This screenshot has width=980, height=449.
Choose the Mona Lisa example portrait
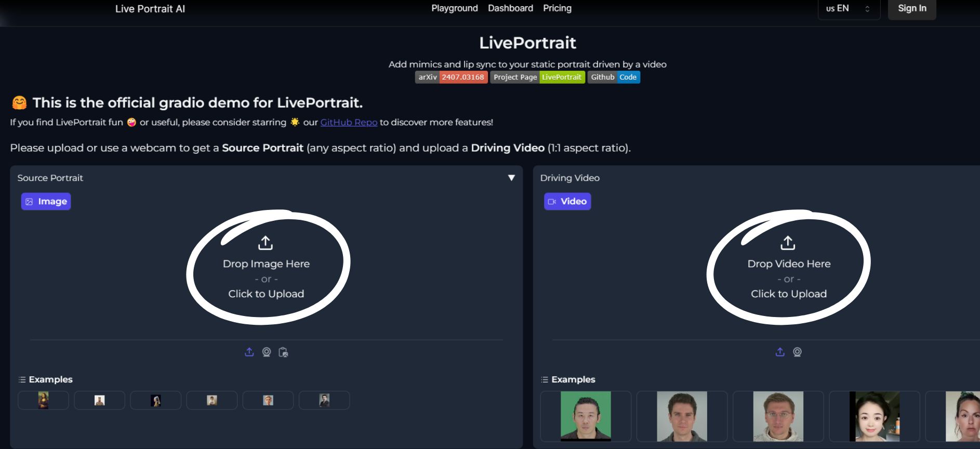tap(43, 400)
